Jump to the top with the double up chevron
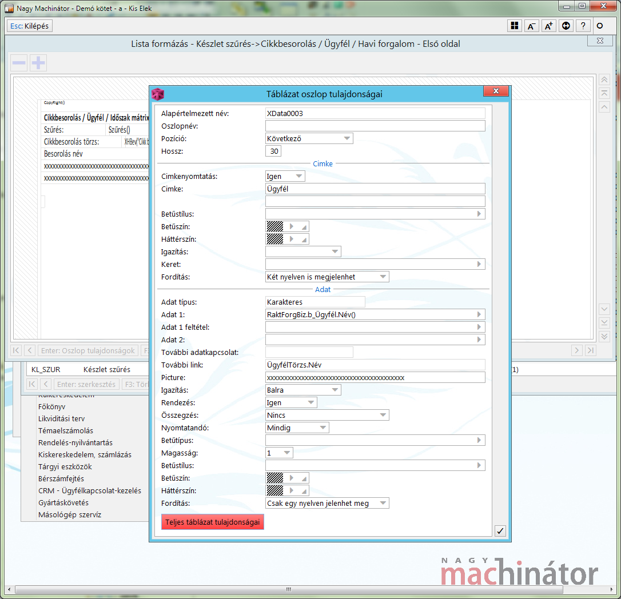This screenshot has height=599, width=621. point(604,80)
